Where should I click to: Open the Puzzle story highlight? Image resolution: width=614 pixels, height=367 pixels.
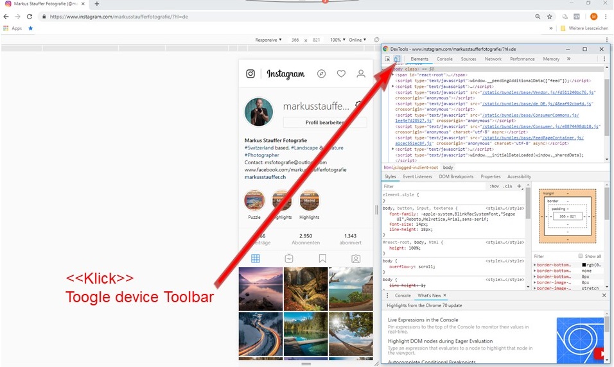coord(254,200)
